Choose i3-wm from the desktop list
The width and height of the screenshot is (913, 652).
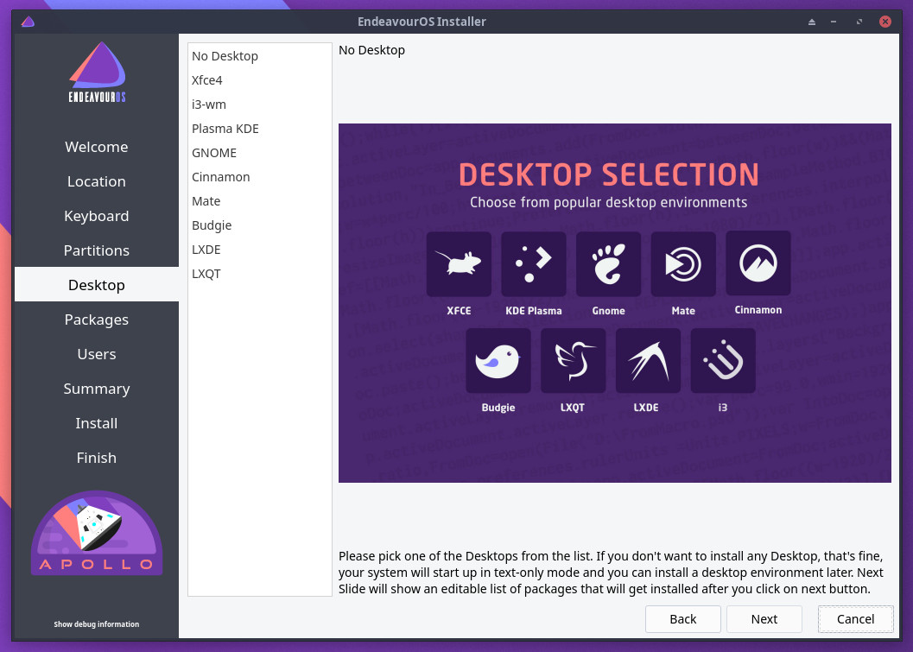[x=260, y=104]
